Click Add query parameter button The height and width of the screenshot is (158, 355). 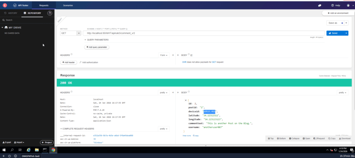pyautogui.click(x=97, y=47)
